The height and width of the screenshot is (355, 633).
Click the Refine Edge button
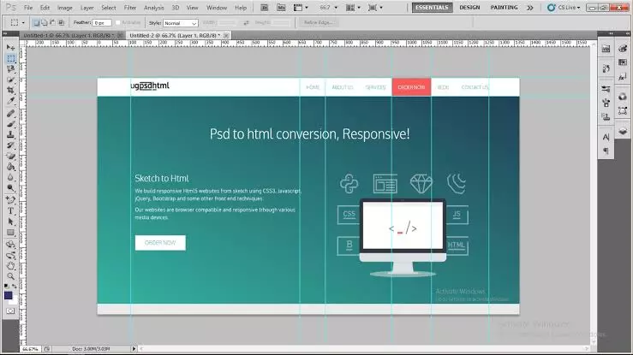(318, 22)
